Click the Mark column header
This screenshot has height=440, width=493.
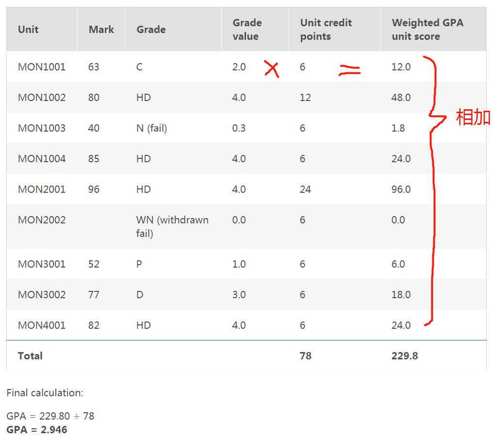pos(101,30)
